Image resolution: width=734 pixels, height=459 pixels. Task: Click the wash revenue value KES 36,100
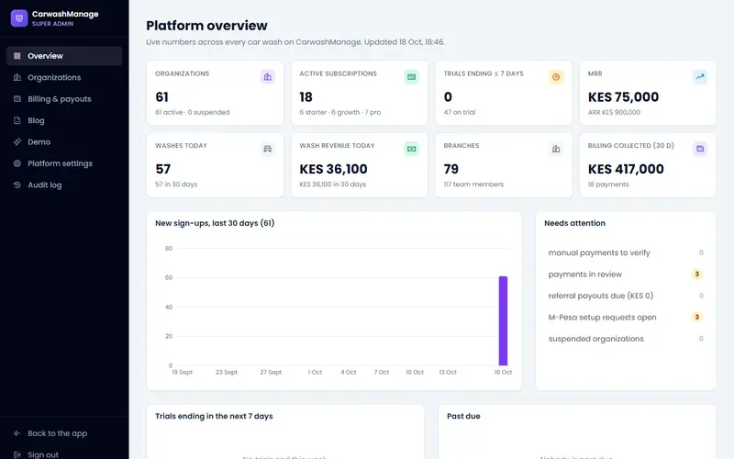click(333, 169)
